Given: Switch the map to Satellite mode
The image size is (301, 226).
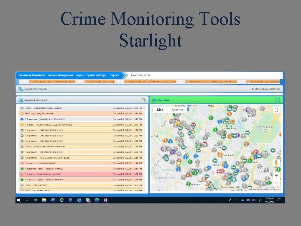Looking at the screenshot, I should (177, 110).
